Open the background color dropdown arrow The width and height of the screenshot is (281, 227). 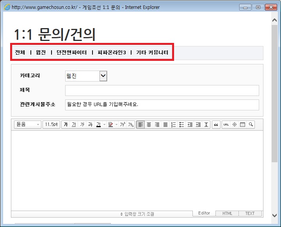pos(116,125)
